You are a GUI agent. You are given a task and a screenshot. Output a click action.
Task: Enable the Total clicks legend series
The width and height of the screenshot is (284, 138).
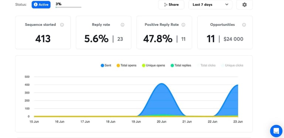click(206, 65)
